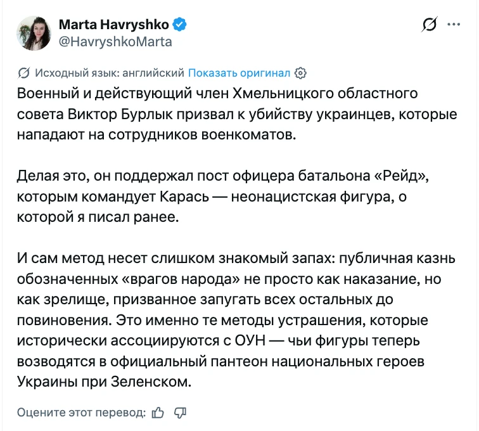479x431 pixels.
Task: Rate the translation with thumbs up
Action: pyautogui.click(x=158, y=413)
